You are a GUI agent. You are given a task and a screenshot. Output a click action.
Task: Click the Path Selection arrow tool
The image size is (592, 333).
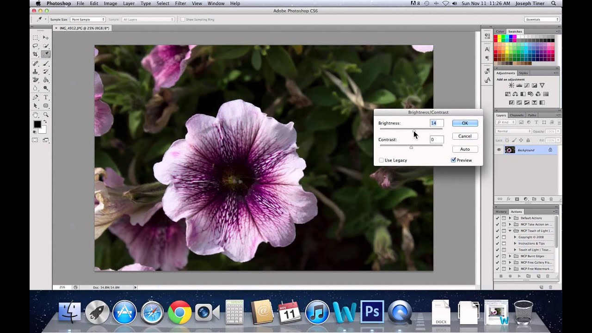36,106
